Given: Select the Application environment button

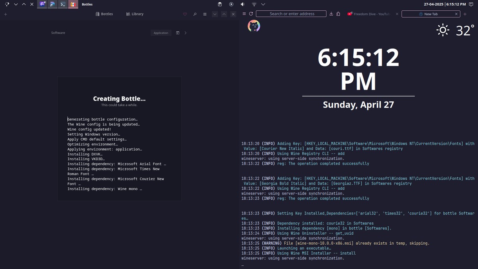Looking at the screenshot, I should point(161,33).
